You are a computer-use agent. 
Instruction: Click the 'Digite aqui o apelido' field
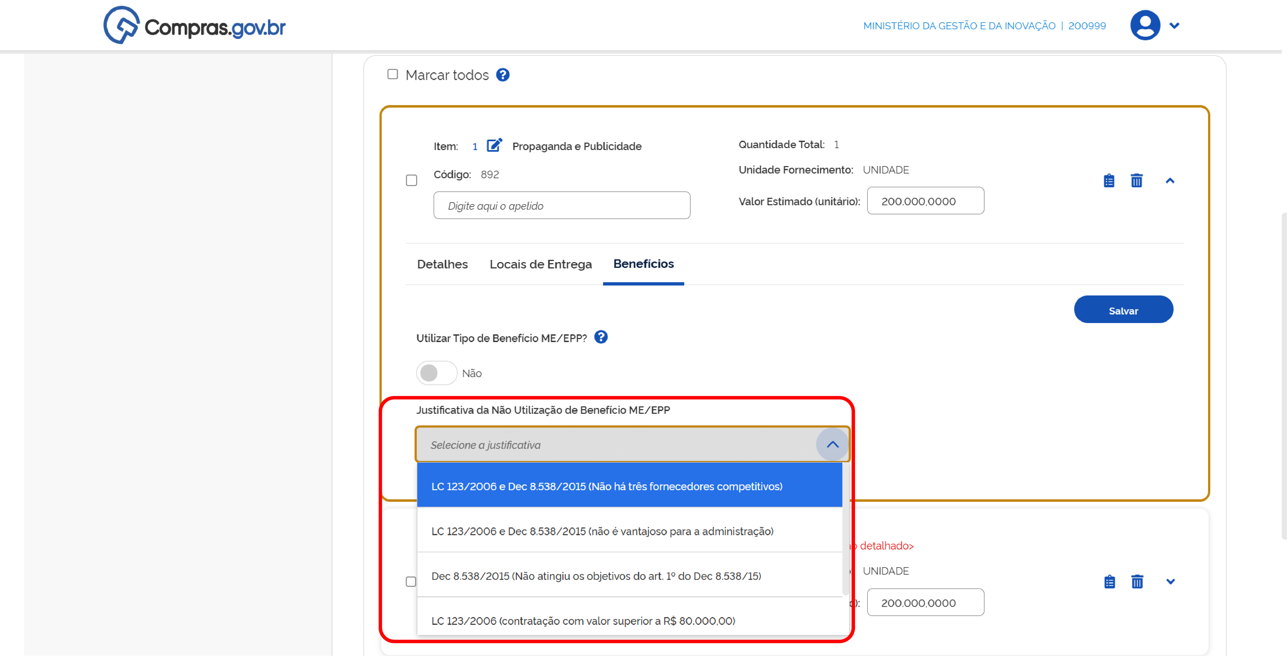click(x=562, y=206)
